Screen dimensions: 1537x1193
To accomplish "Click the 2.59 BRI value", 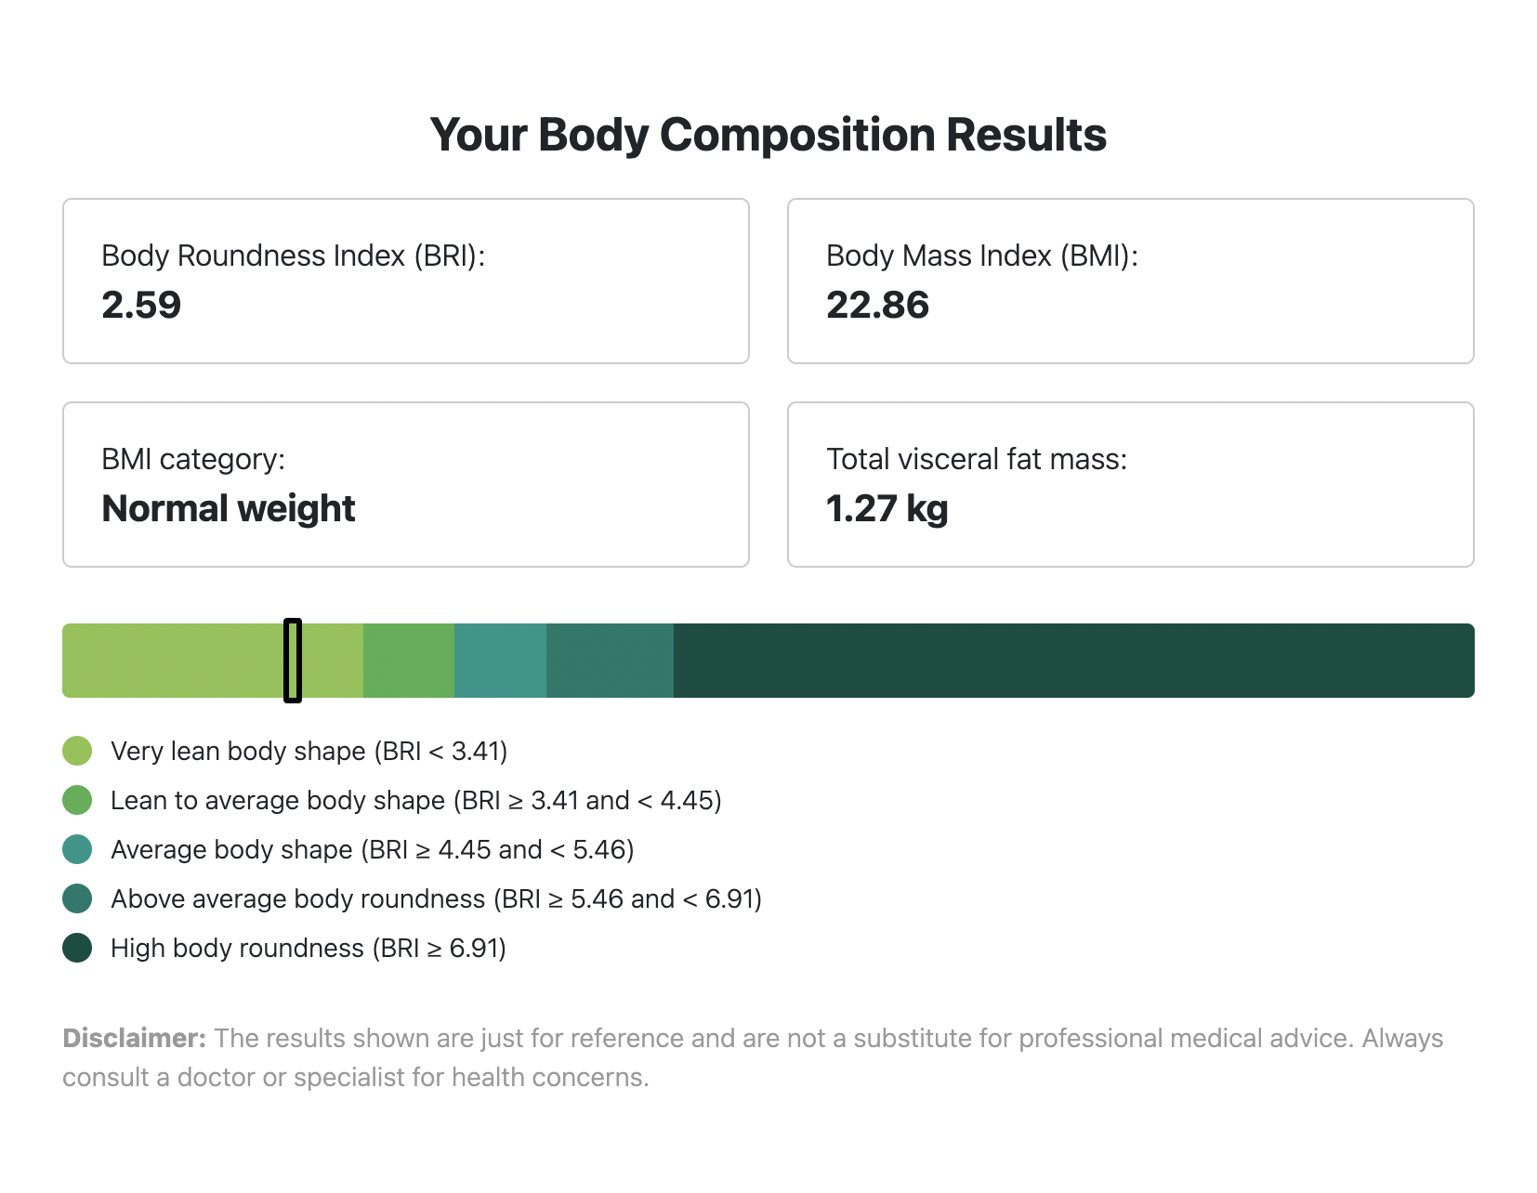I will click(141, 305).
